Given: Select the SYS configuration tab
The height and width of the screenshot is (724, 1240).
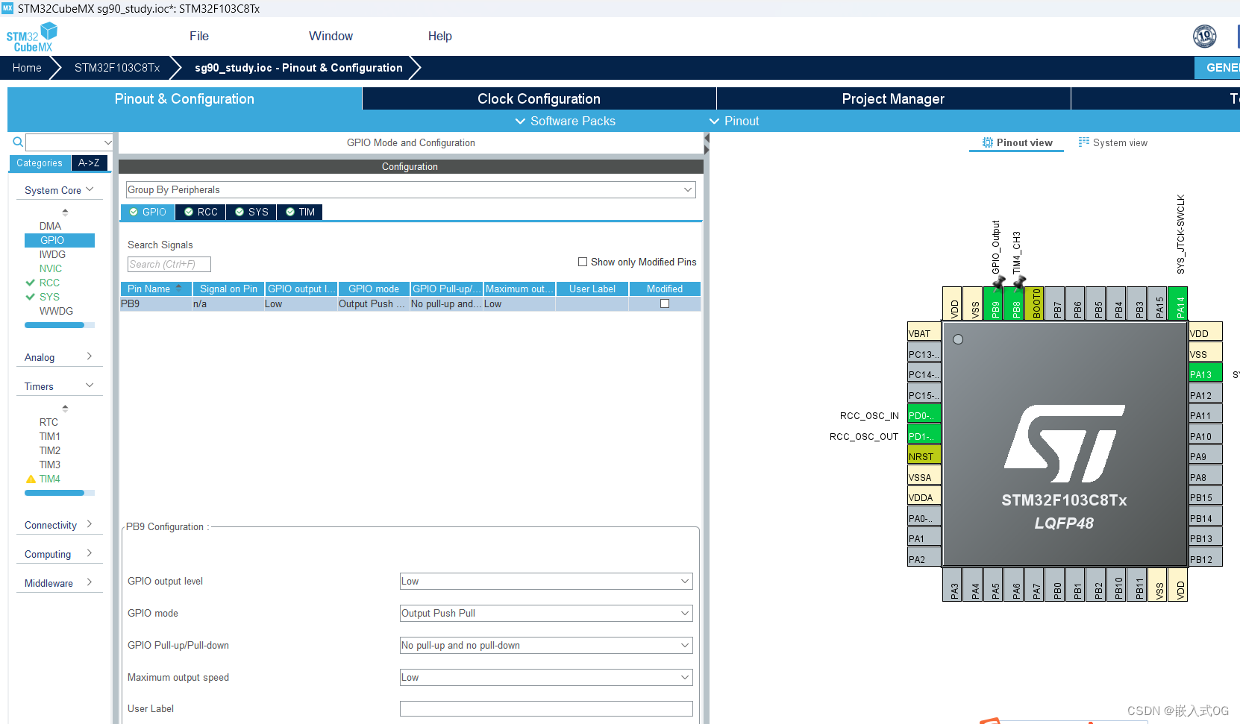Looking at the screenshot, I should click(x=251, y=212).
